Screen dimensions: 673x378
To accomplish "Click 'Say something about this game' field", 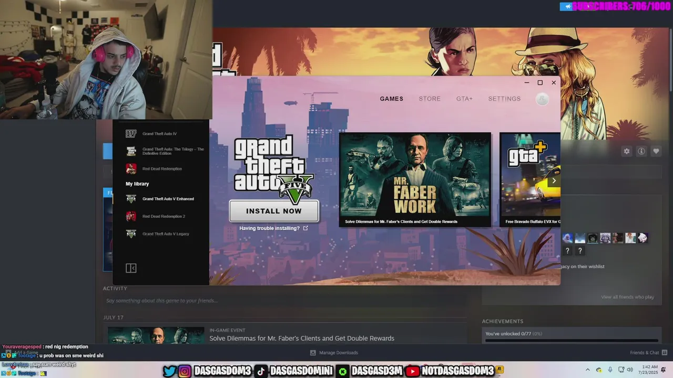I will [284, 301].
